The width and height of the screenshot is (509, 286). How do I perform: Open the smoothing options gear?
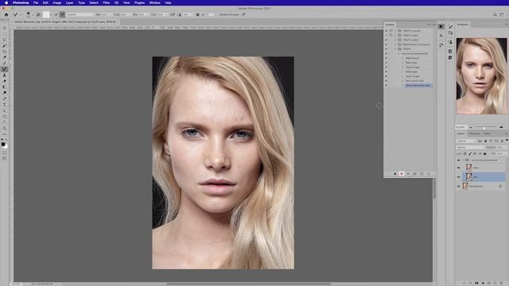pyautogui.click(x=198, y=14)
